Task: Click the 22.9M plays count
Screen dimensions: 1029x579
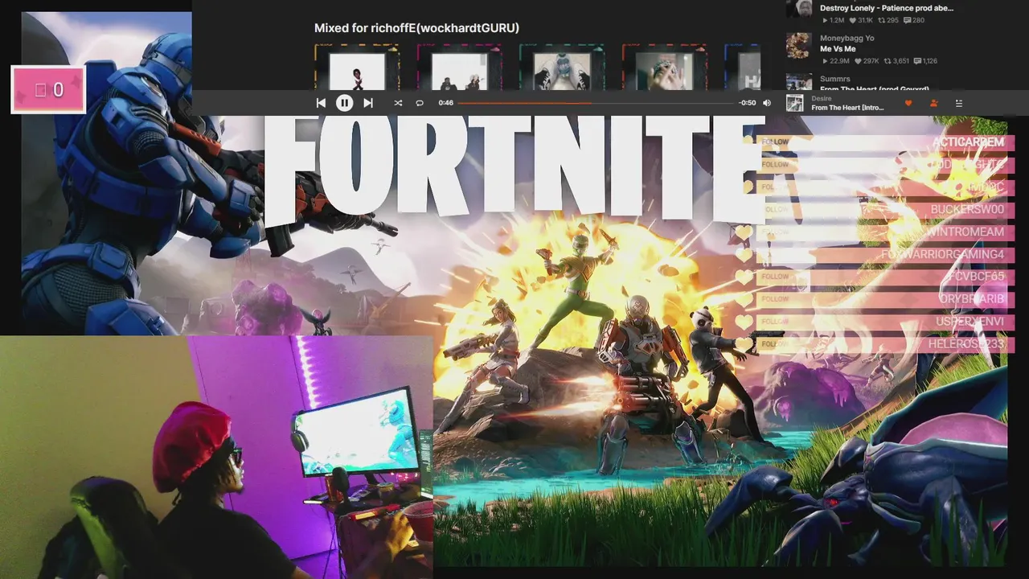Action: point(834,61)
